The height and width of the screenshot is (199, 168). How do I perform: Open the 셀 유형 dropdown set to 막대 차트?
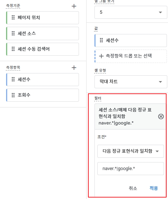point(131,82)
